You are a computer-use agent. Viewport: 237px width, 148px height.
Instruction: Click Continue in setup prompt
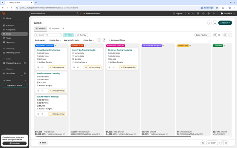pos(15,143)
